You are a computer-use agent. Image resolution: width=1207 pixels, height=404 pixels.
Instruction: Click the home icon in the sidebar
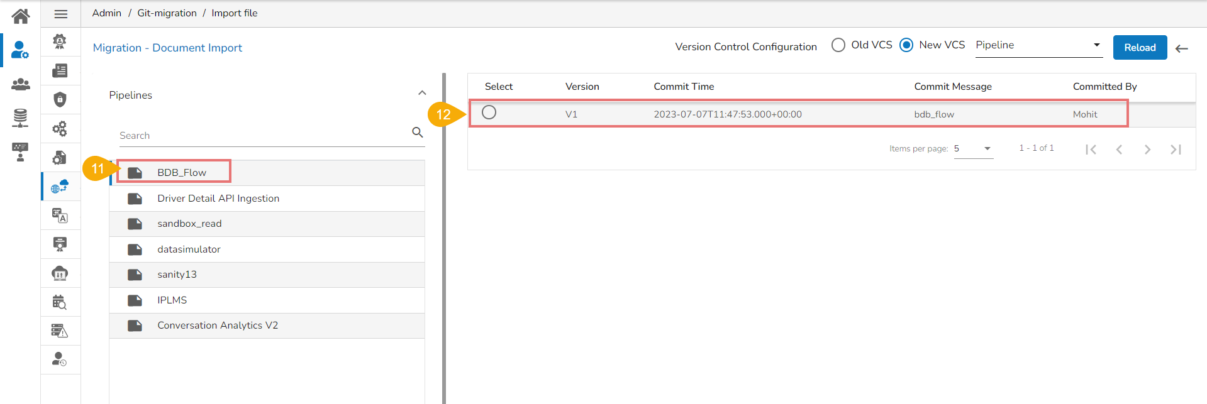20,16
